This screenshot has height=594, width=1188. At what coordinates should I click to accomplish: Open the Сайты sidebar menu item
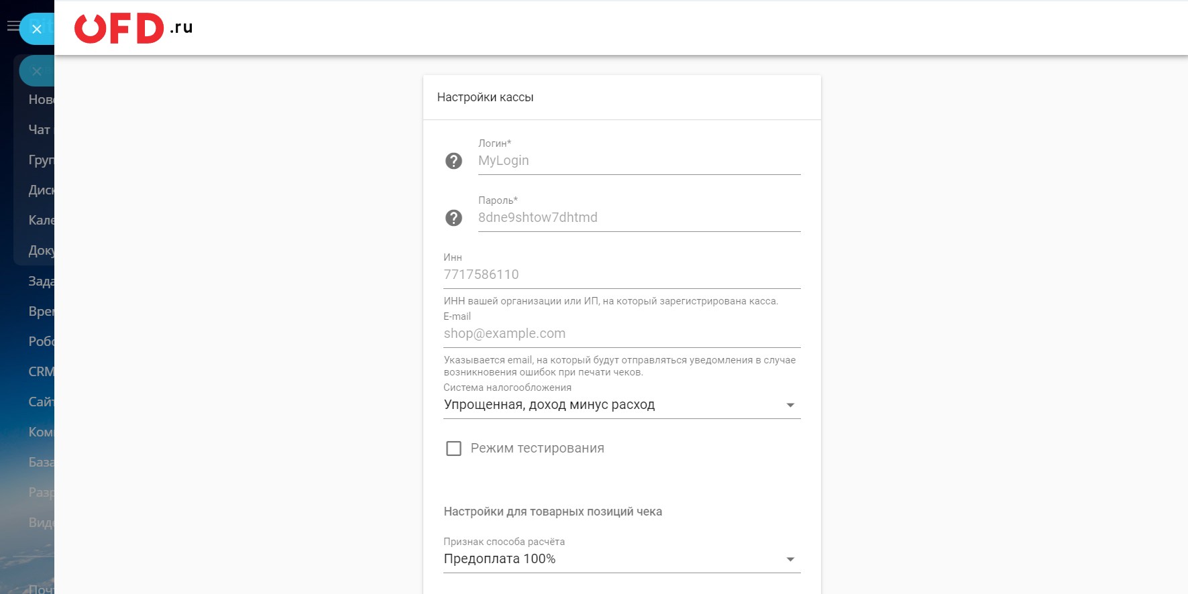coord(40,402)
